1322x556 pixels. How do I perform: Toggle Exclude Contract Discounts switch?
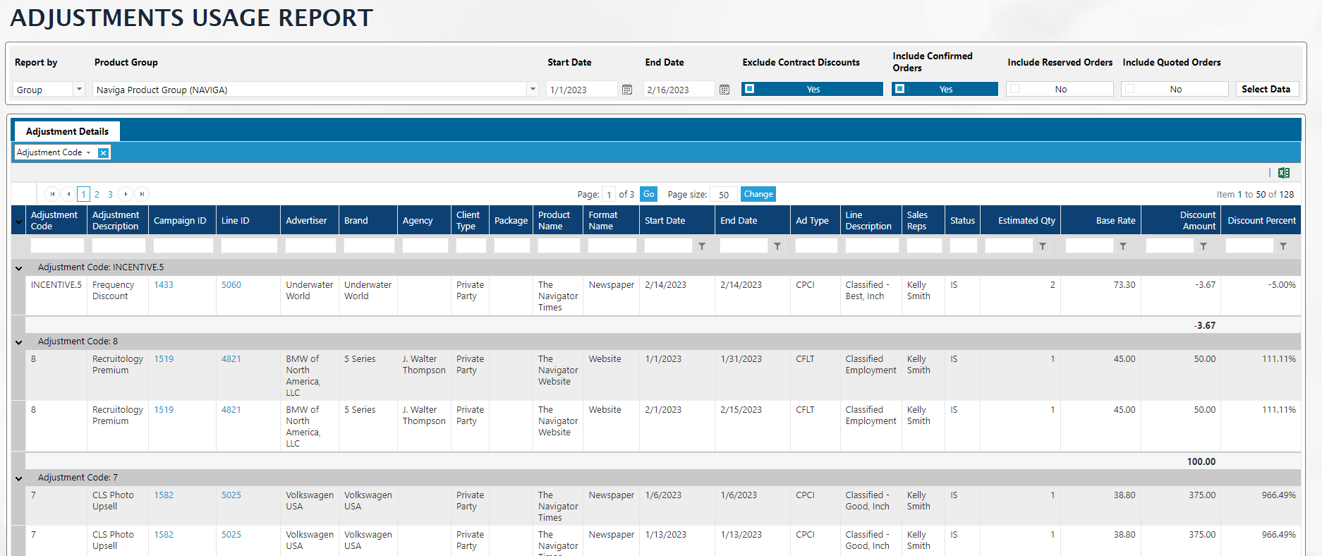coord(811,89)
